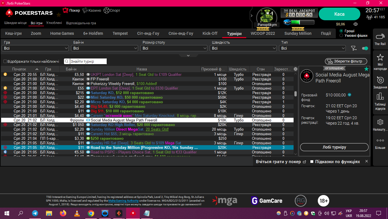Viewport: 388px width, 219px height.
Task: Check Відображати тільки найближчі checkbox
Action: click(5, 61)
